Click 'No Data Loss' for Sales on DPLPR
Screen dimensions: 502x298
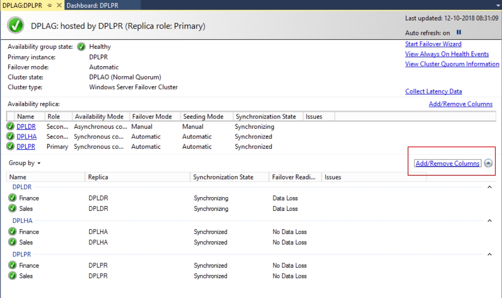click(290, 276)
